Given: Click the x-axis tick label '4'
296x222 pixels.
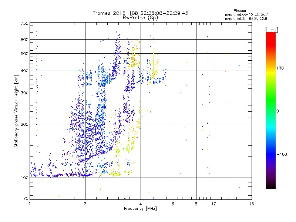Looking at the screenshot, I should click(141, 204).
